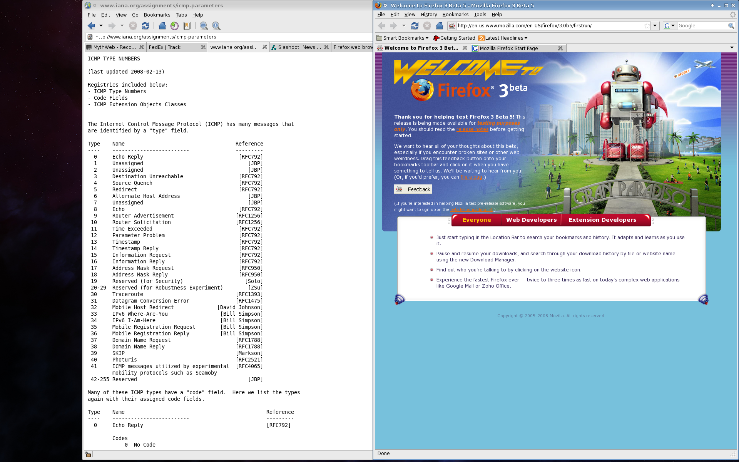This screenshot has width=739, height=462.
Task: Click the Firefox Stop button
Action: pos(427,26)
